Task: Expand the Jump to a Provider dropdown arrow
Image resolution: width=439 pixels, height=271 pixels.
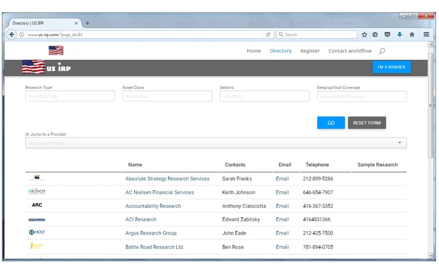Action: pyautogui.click(x=400, y=143)
